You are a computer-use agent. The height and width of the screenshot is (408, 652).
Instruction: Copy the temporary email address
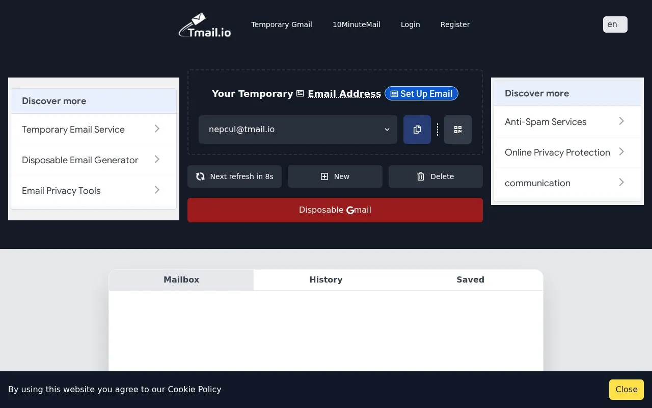(x=417, y=130)
